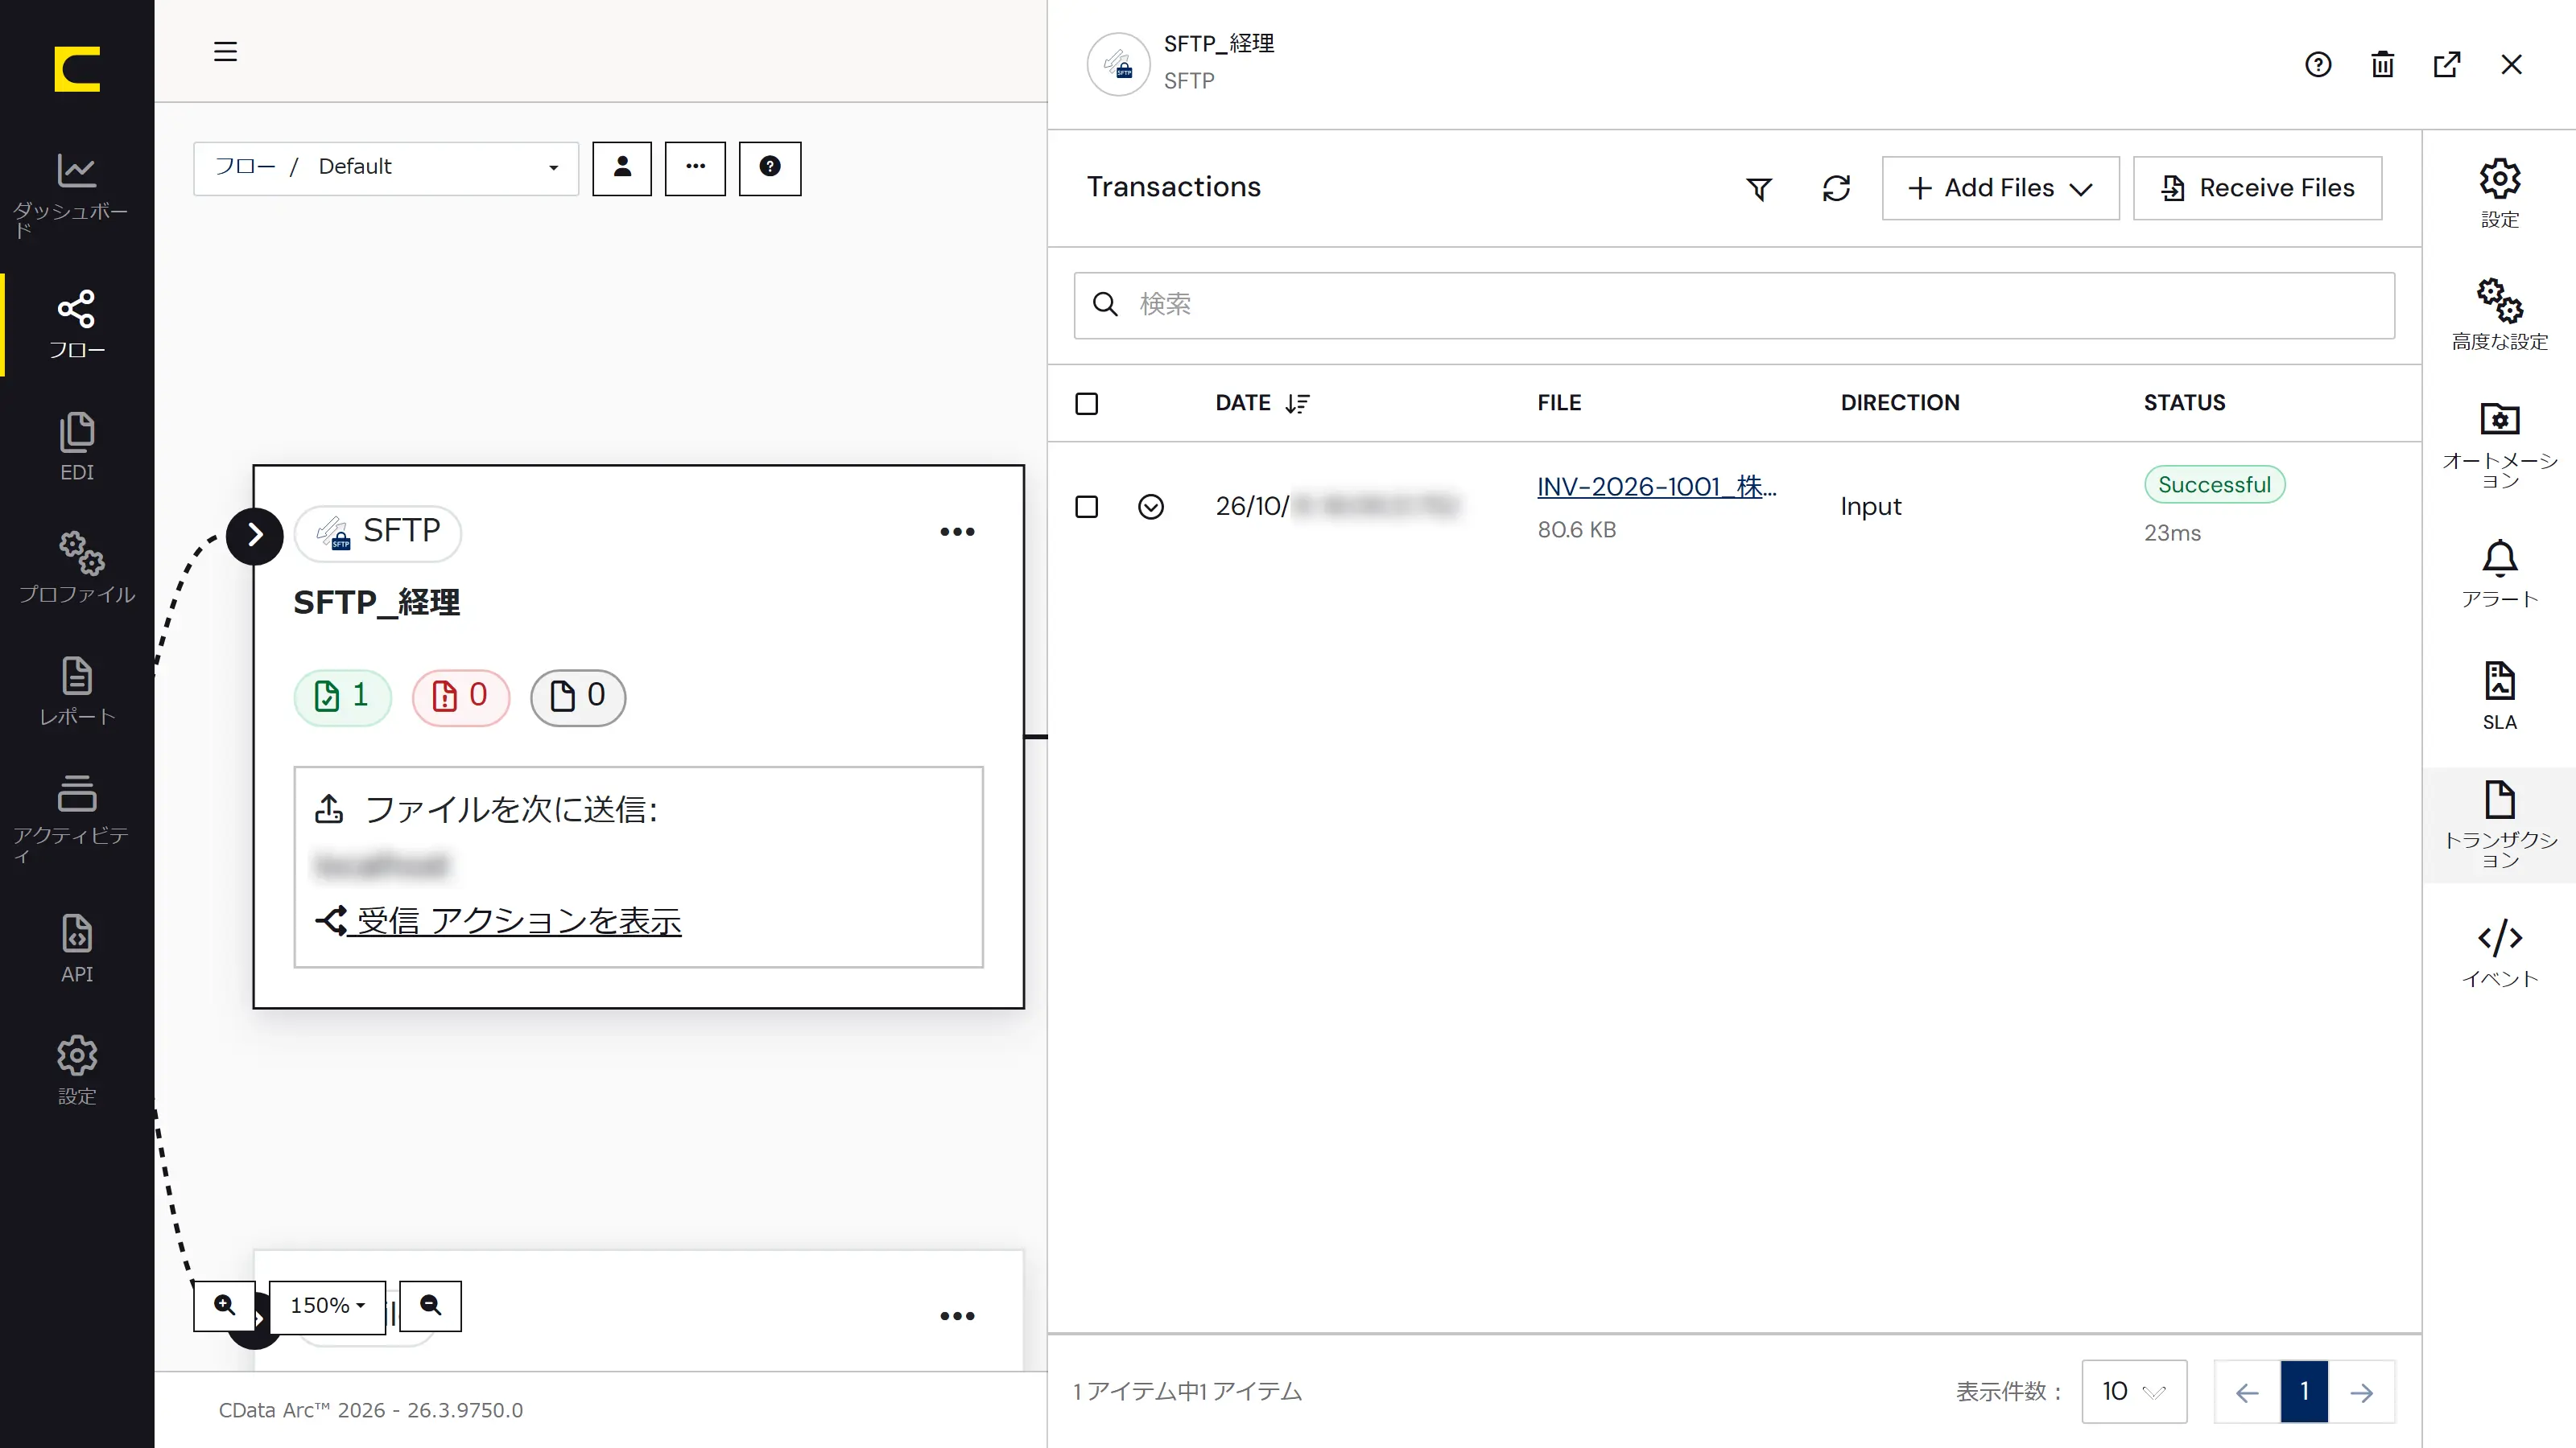Open the global 設定 in left sidebar

point(76,1070)
